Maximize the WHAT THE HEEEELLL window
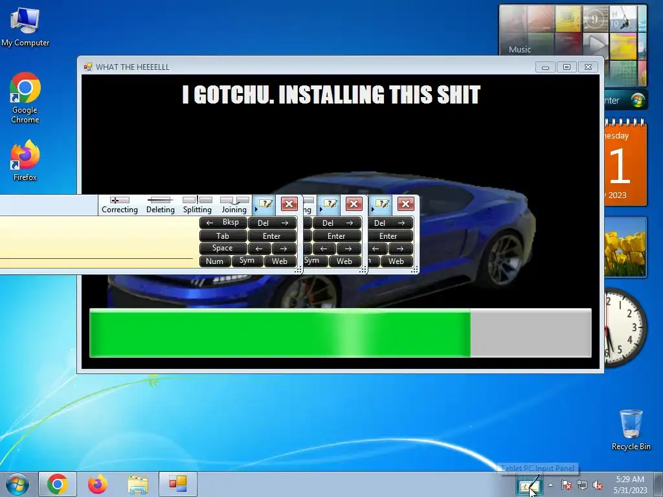Screen dimensions: 663x497 point(567,67)
